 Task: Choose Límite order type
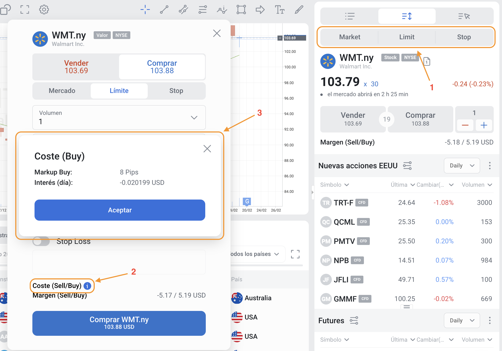point(119,91)
